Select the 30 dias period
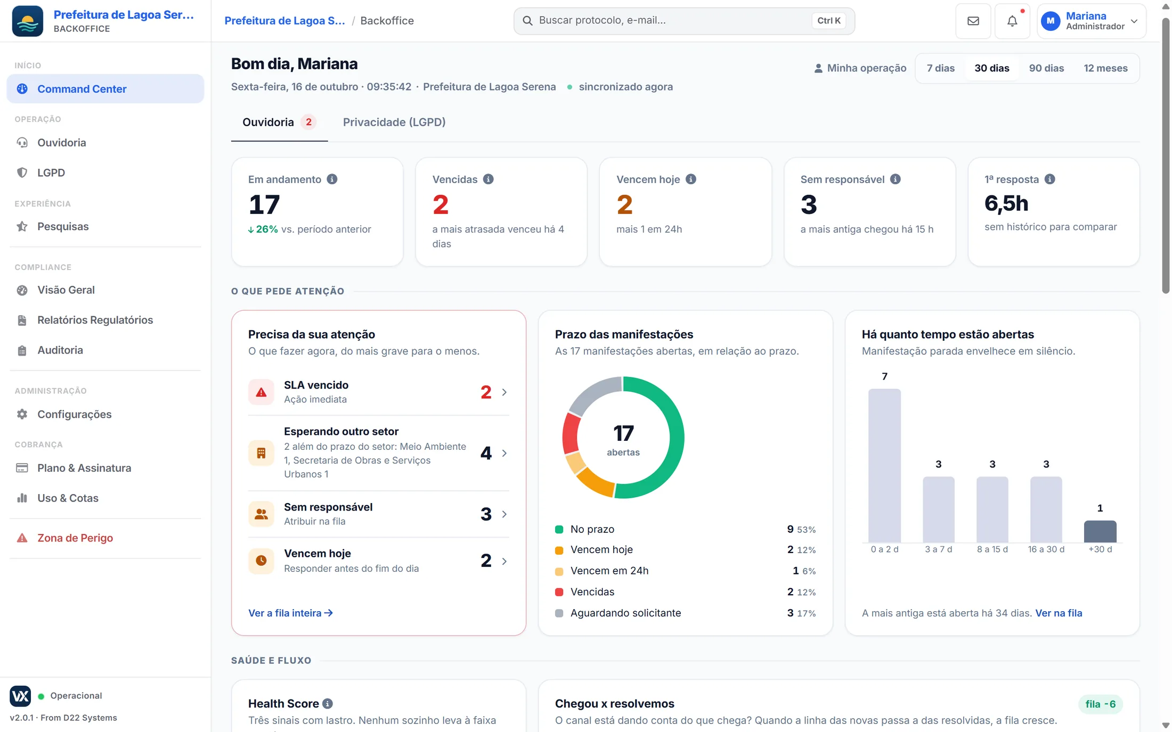Image resolution: width=1172 pixels, height=732 pixels. [991, 68]
